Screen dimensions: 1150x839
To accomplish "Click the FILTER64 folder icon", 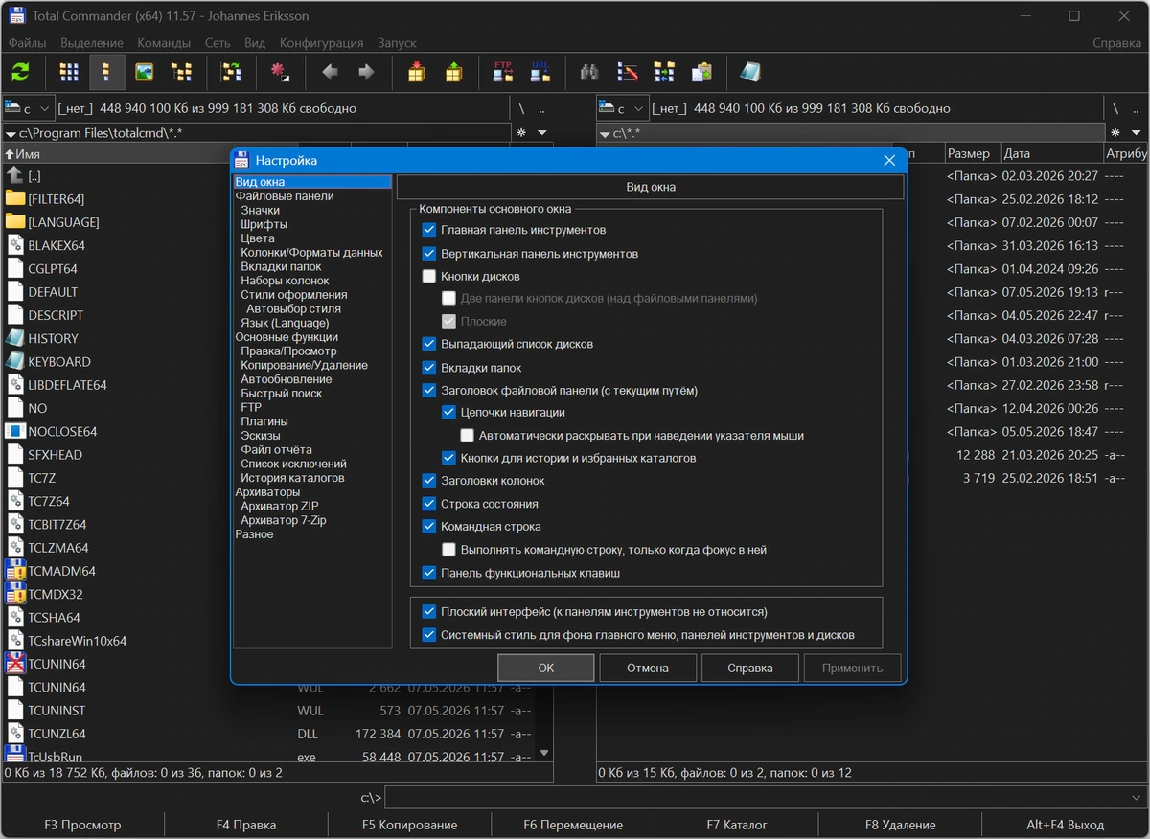I will pyautogui.click(x=14, y=198).
